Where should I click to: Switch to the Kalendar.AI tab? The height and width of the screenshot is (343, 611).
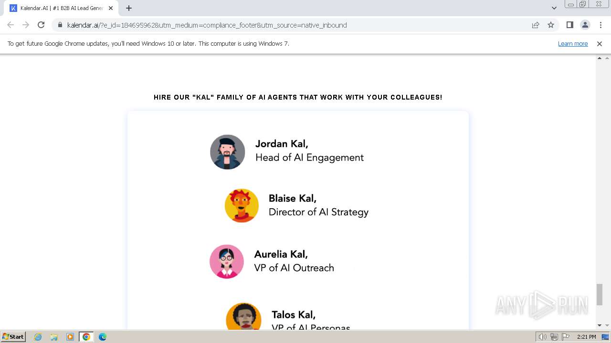tap(62, 8)
